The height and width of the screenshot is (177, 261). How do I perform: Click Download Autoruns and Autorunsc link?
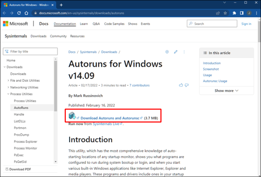tap(110, 118)
